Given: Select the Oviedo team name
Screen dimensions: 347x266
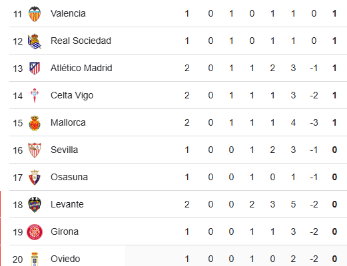Looking at the screenshot, I should pos(65,259).
